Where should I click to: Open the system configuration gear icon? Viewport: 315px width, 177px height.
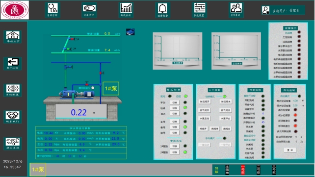click(x=13, y=90)
